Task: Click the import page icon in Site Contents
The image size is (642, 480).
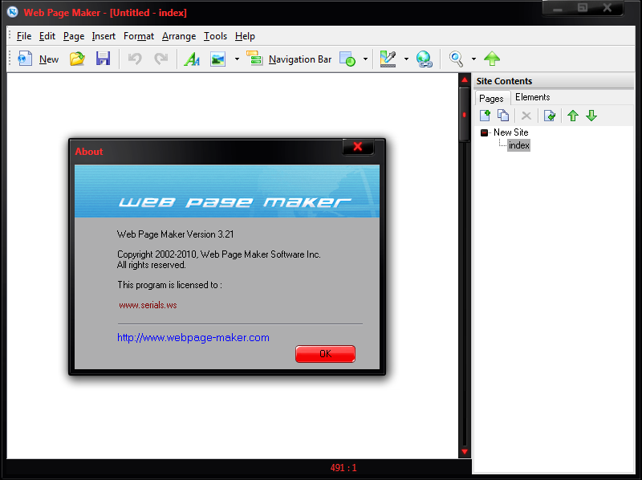Action: (550, 116)
